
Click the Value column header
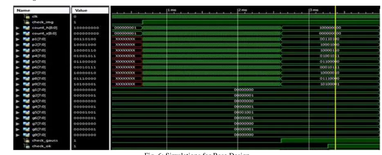point(90,11)
